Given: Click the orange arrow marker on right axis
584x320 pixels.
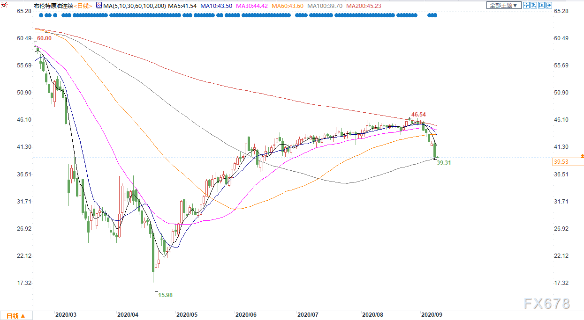Looking at the screenshot, I should click(582, 155).
